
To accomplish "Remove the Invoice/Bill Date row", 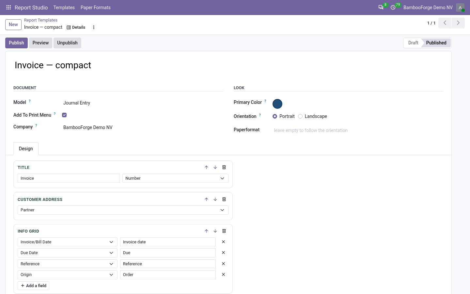I will [x=223, y=242].
